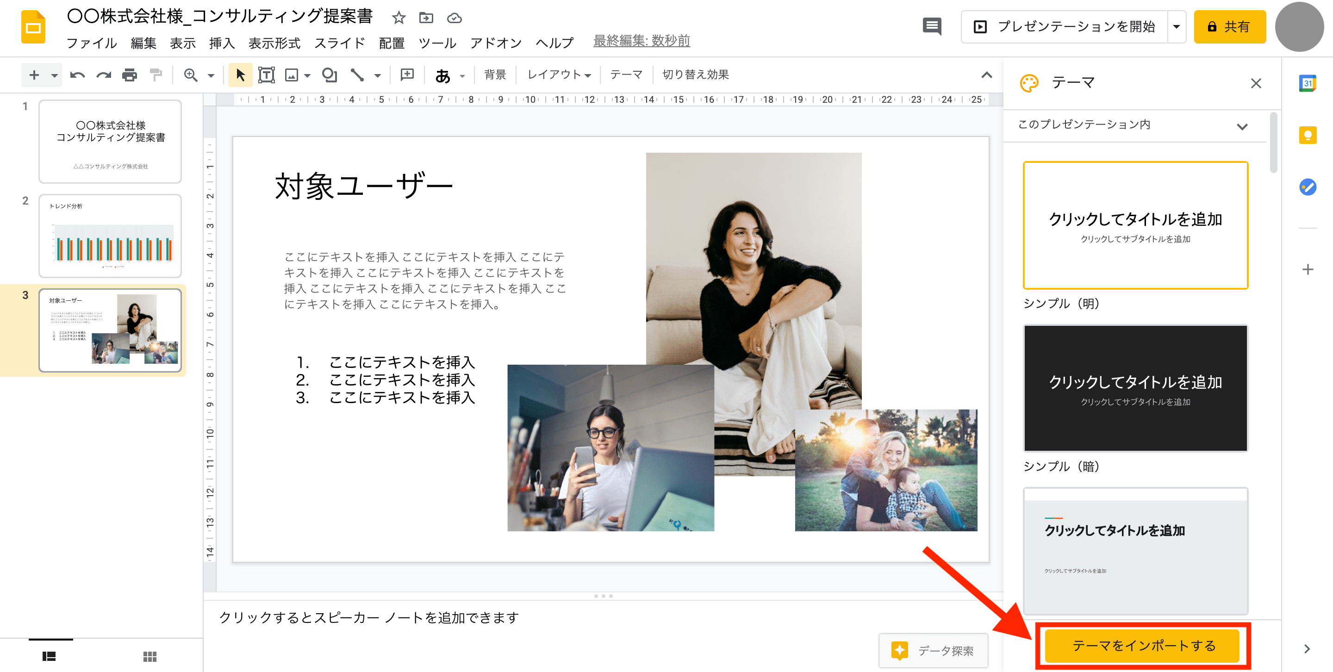Click the 切り替え効果 toolbar button
1333x672 pixels.
[696, 75]
